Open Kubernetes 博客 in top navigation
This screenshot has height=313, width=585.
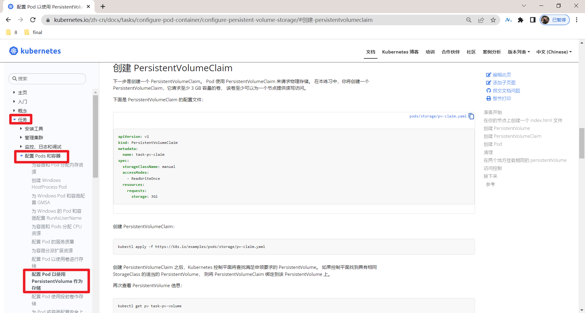(x=400, y=52)
